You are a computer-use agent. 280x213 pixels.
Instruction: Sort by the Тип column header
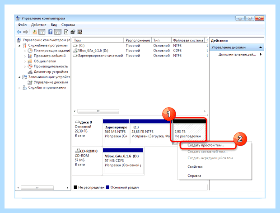[161, 40]
